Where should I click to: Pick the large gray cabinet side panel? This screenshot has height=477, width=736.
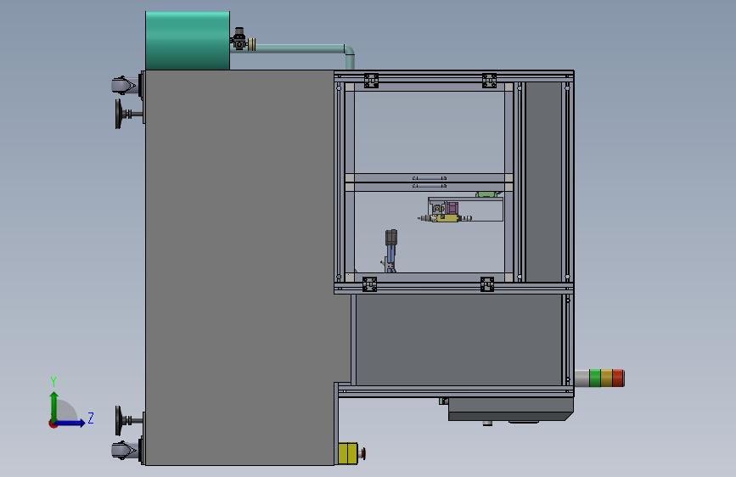pos(239,267)
